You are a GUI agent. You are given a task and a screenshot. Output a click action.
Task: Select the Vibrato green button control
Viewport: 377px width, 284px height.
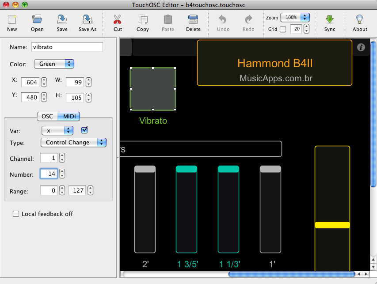pos(153,89)
